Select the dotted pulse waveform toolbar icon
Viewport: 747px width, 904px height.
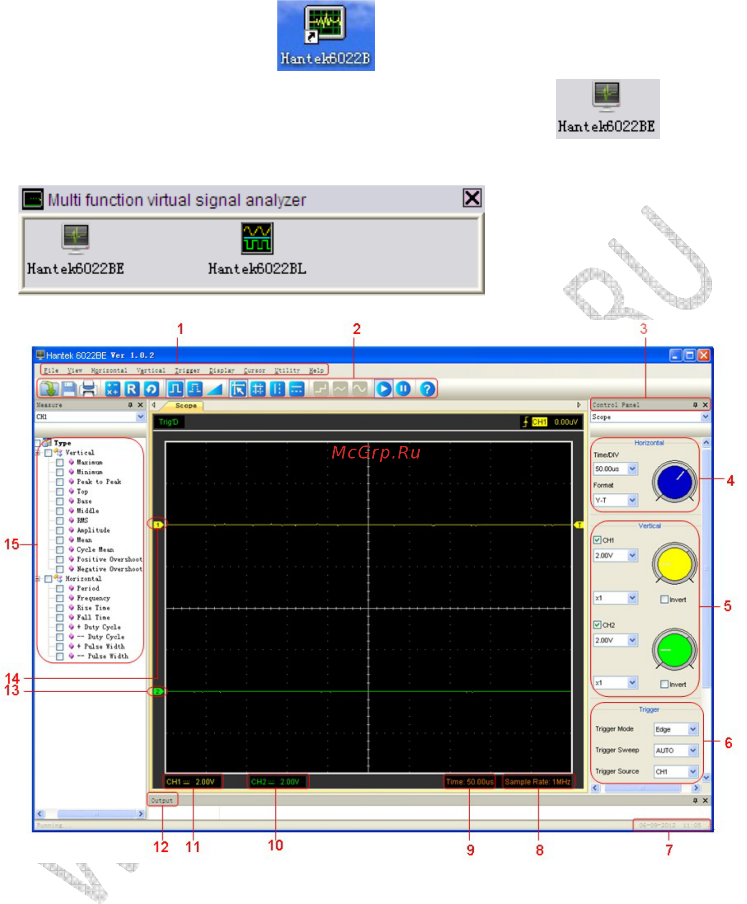(x=195, y=389)
